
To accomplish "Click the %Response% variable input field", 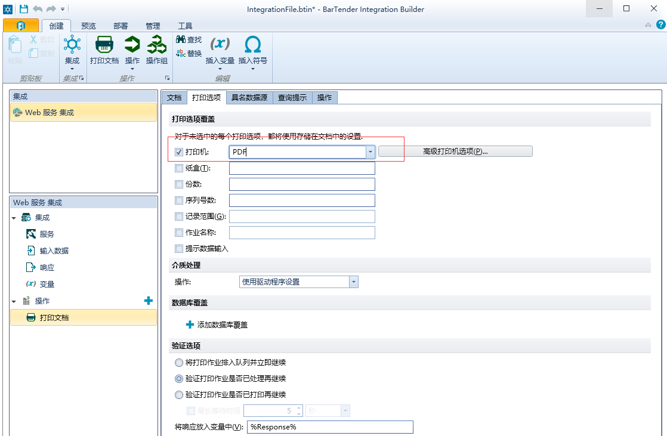I will pyautogui.click(x=330, y=427).
